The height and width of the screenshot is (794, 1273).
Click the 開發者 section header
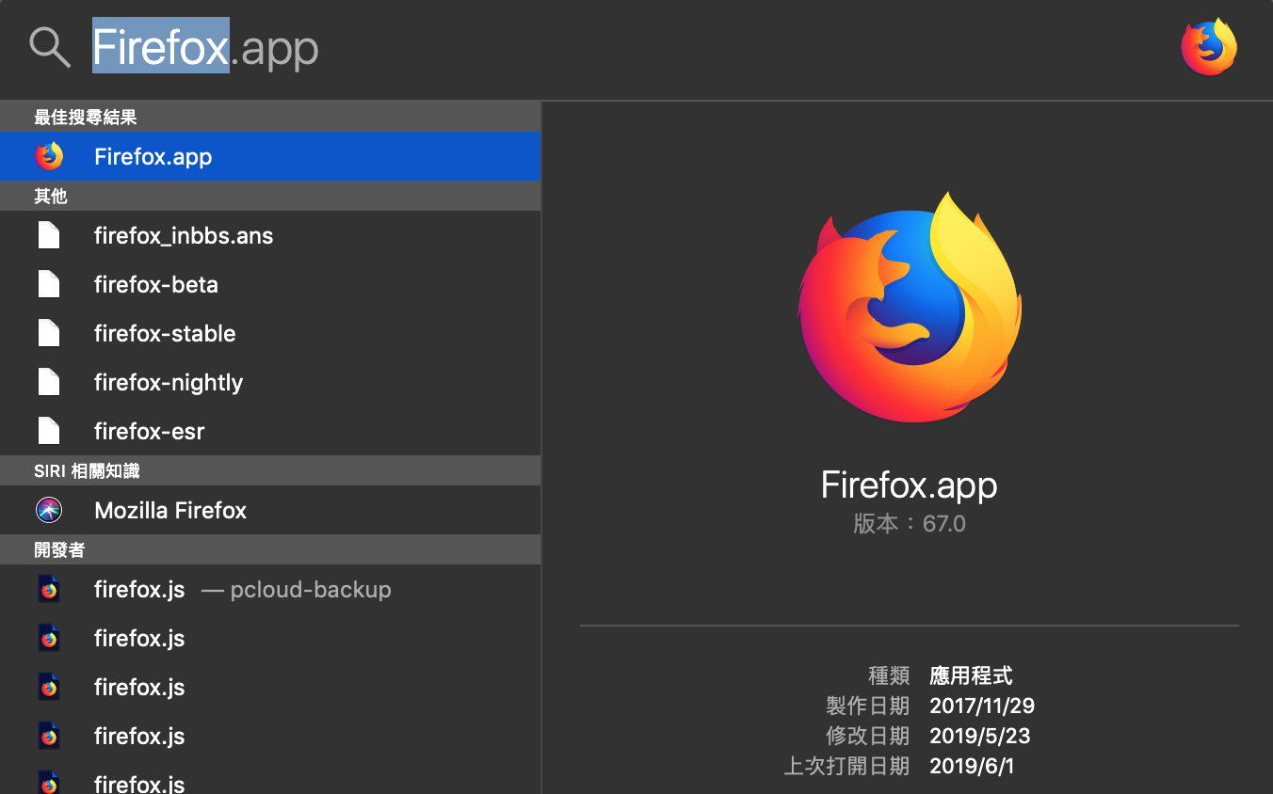click(59, 549)
